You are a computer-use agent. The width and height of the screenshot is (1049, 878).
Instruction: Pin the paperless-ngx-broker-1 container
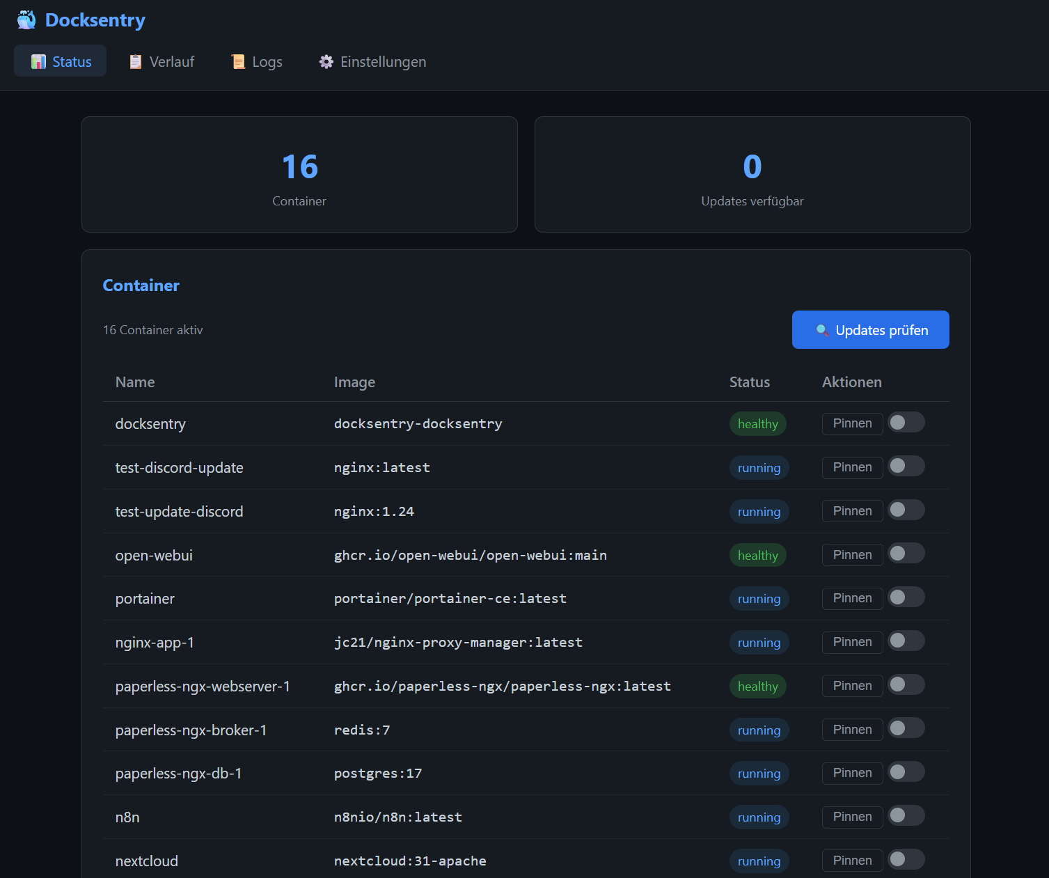[852, 730]
